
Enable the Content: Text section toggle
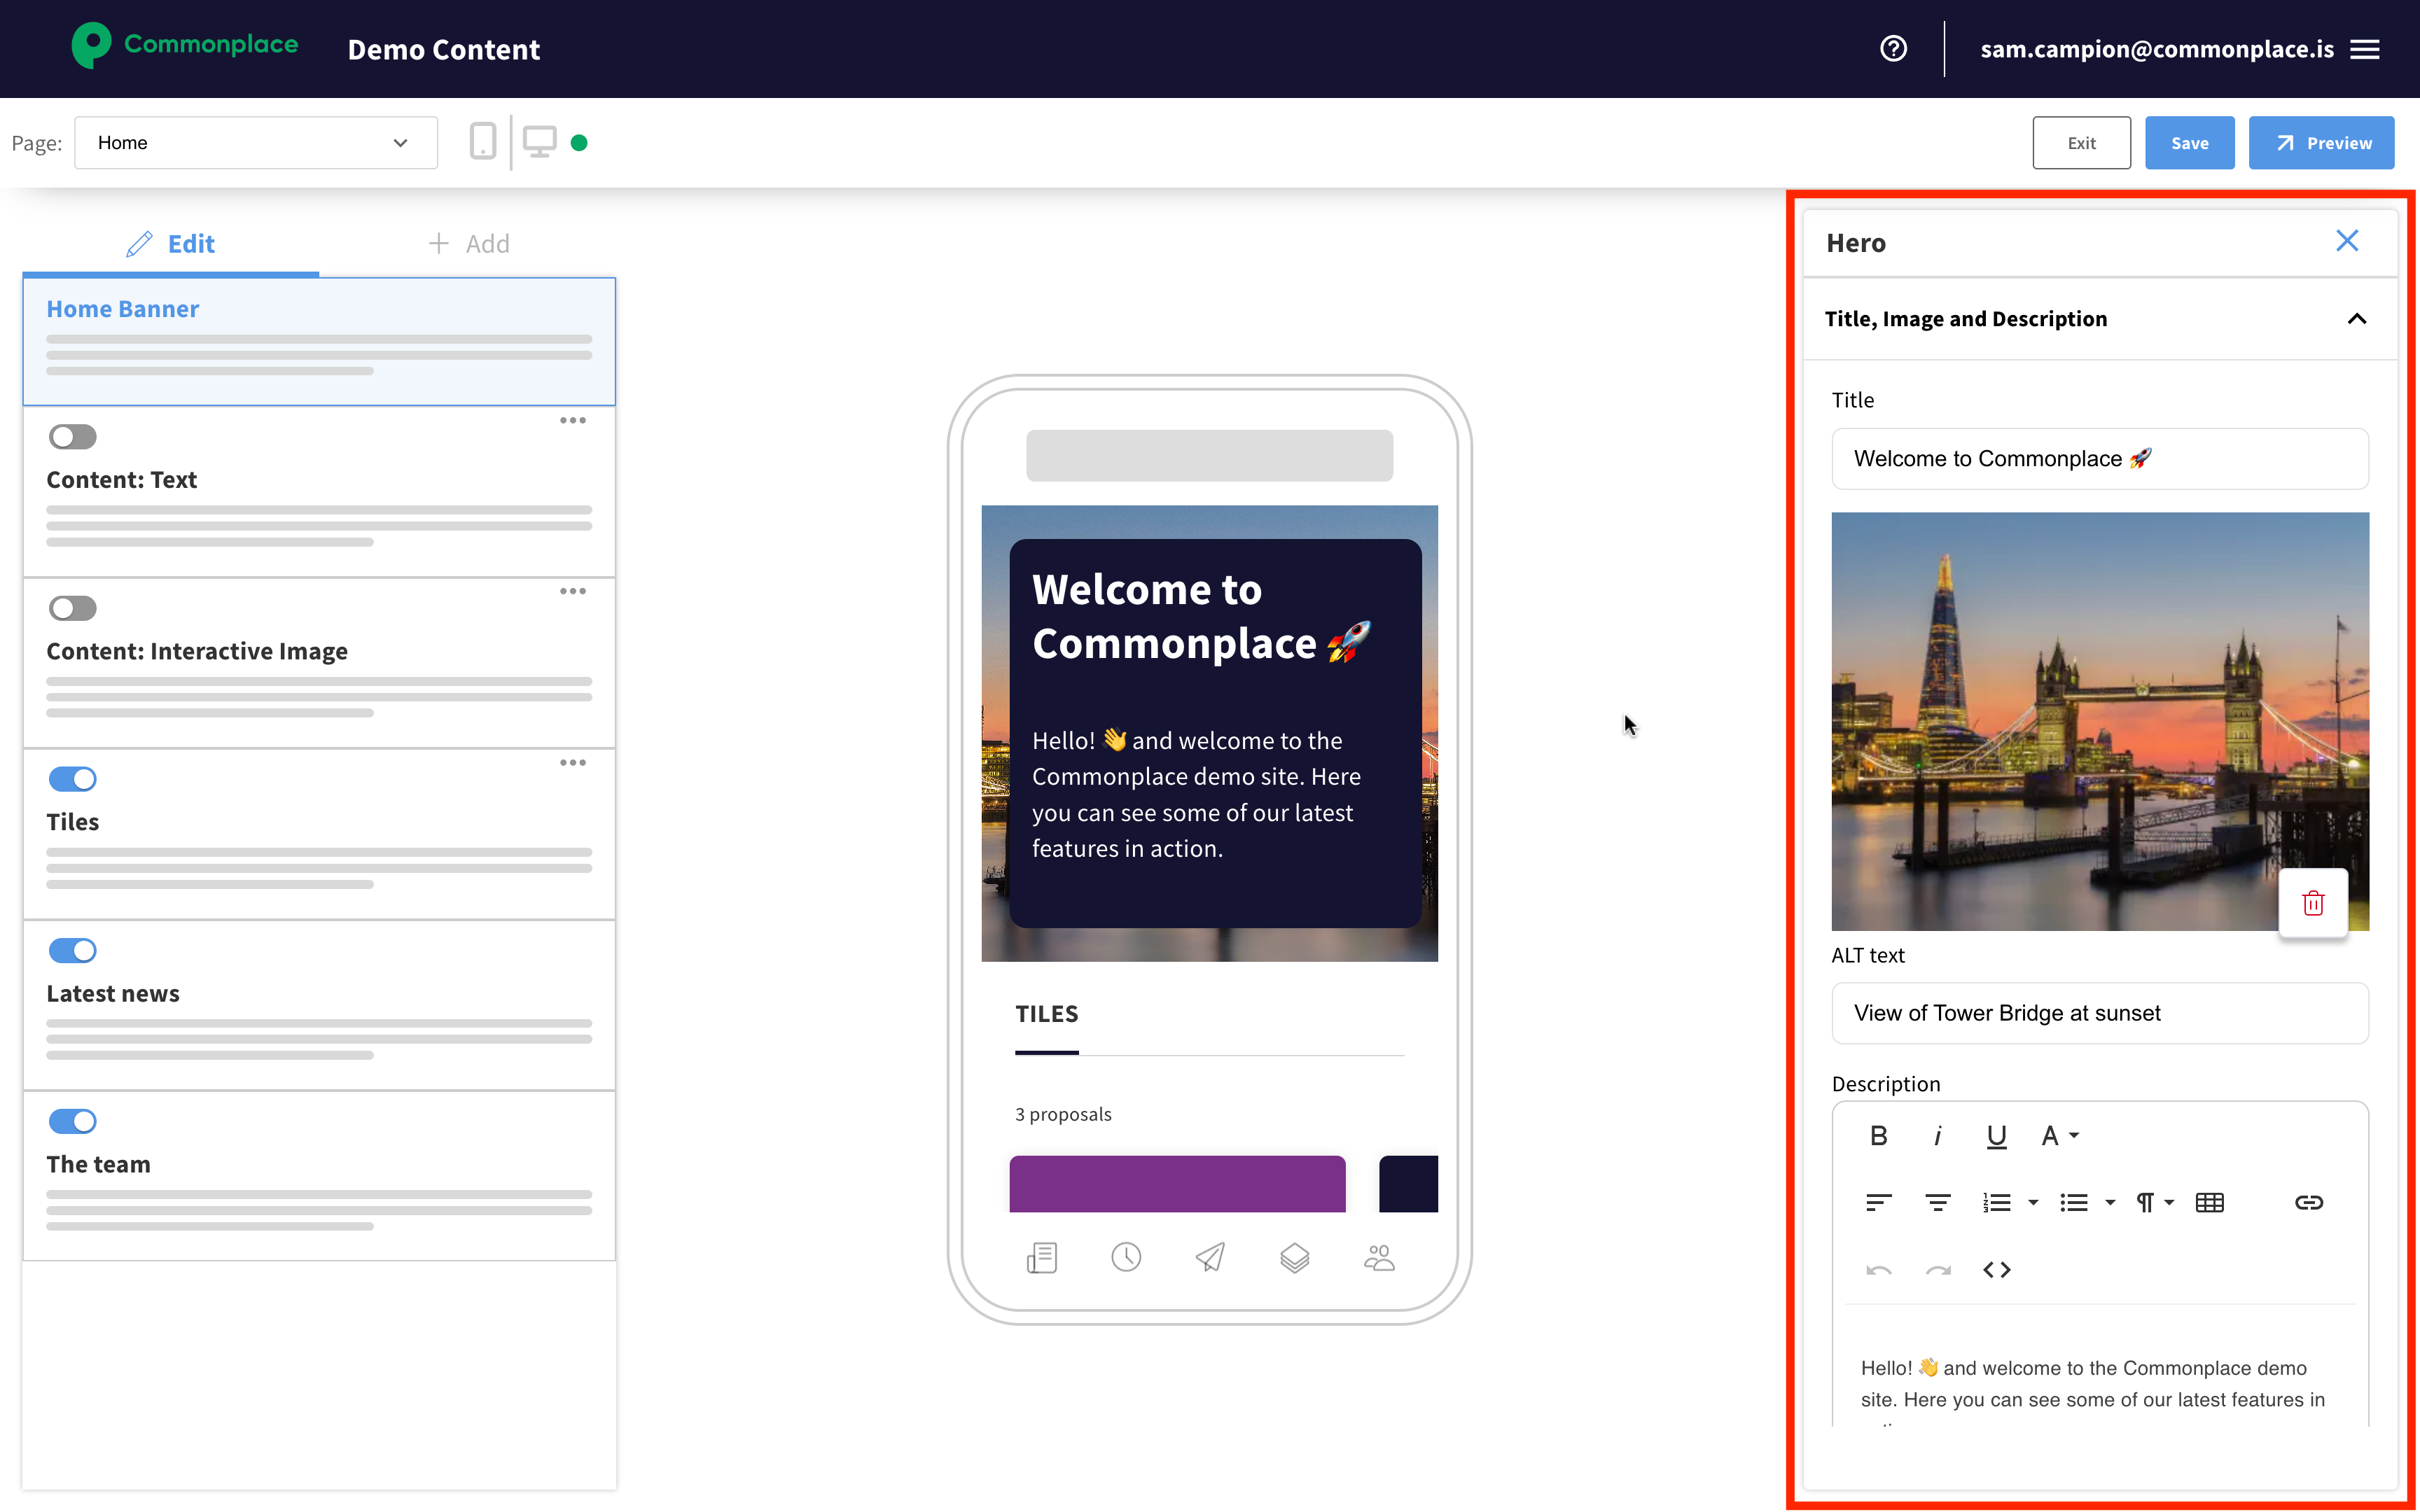click(72, 437)
